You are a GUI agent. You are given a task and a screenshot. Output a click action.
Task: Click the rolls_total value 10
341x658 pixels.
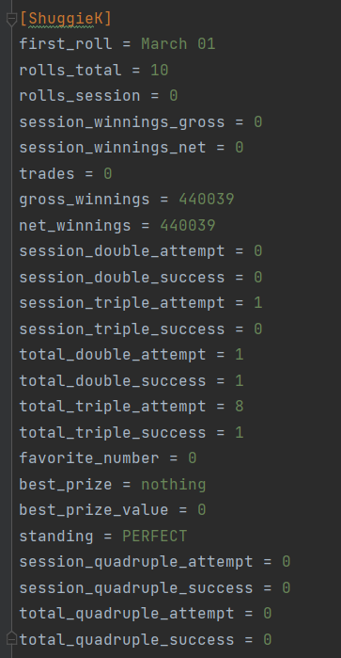coord(160,70)
